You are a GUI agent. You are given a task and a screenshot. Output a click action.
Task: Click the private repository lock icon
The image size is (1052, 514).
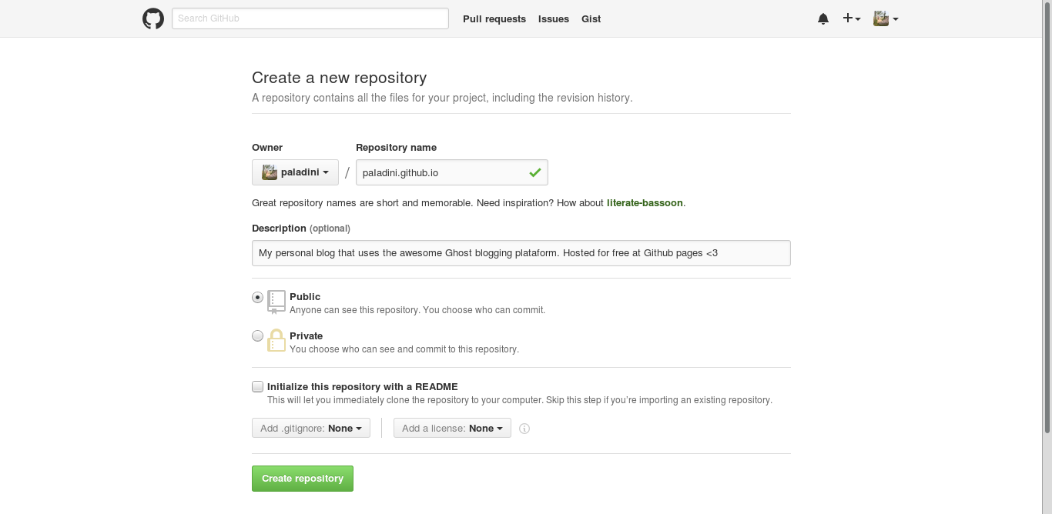pyautogui.click(x=276, y=340)
